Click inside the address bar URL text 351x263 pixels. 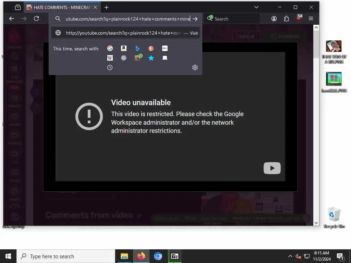point(128,19)
